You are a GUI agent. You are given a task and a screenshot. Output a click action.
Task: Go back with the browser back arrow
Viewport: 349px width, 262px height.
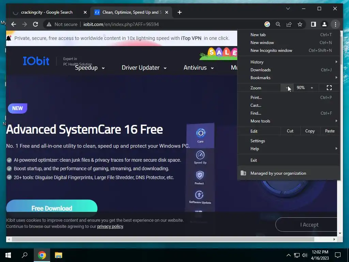click(x=14, y=24)
